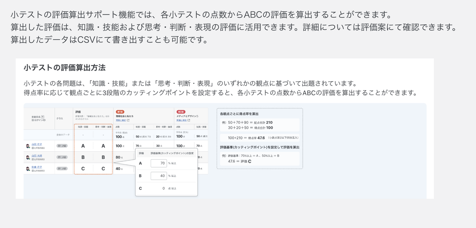Click the heading 小テストの評価算出方法
476x228 pixels.
coord(65,68)
